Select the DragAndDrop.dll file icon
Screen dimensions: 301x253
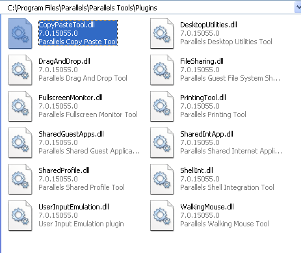(x=20, y=70)
